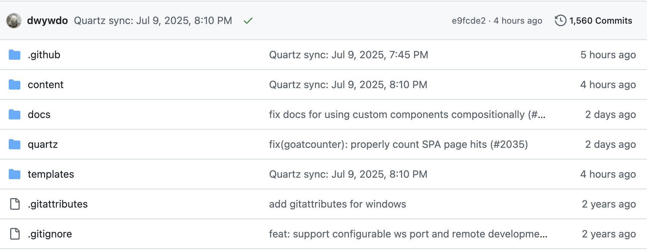Click the commit history clock icon
This screenshot has height=252, width=647.
tap(560, 21)
